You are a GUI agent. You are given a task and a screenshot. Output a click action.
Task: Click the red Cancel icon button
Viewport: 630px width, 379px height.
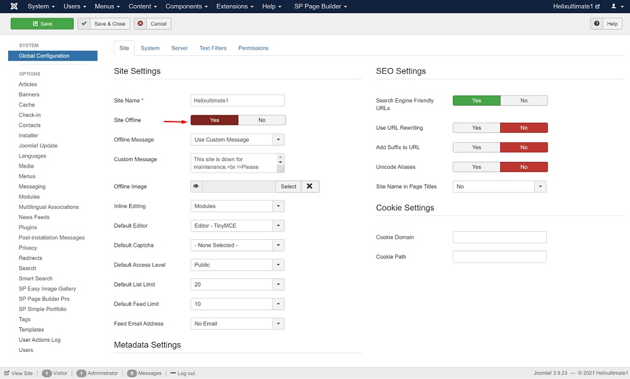(x=140, y=24)
